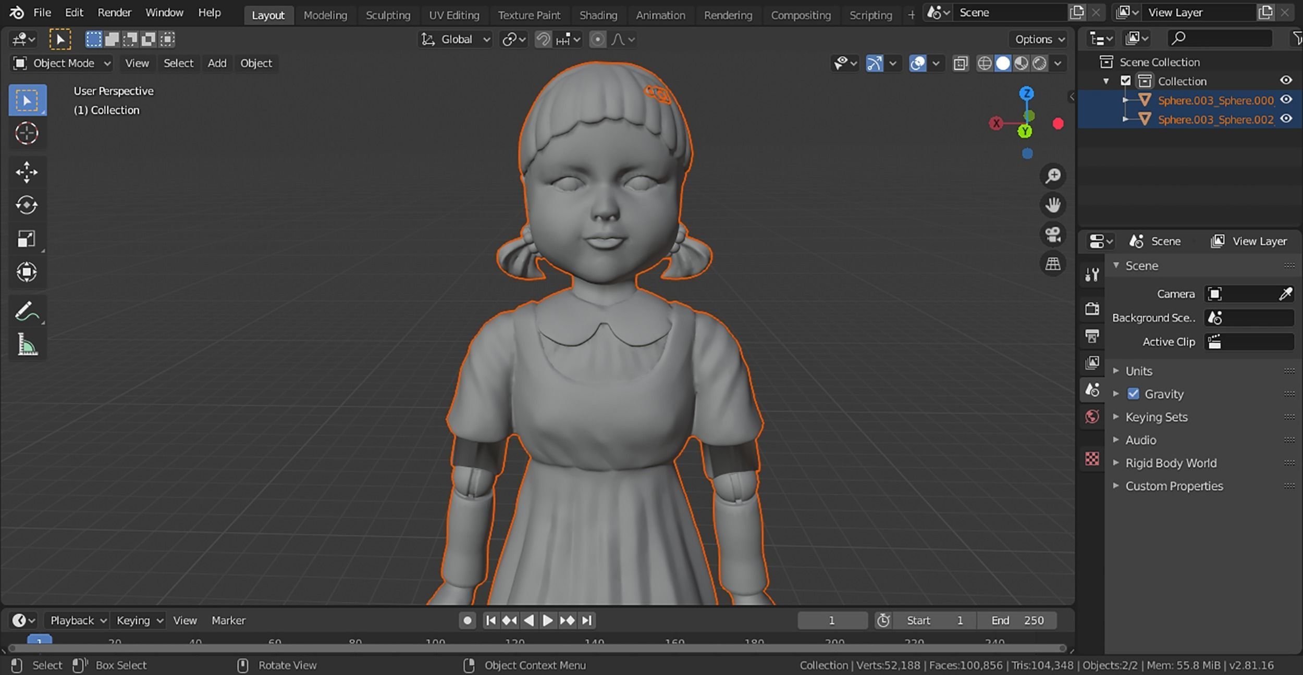Select the Measure tool
Screen dimensions: 1303x675
point(27,344)
